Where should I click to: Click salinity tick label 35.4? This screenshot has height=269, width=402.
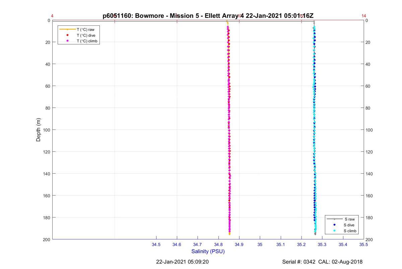coord(343,245)
